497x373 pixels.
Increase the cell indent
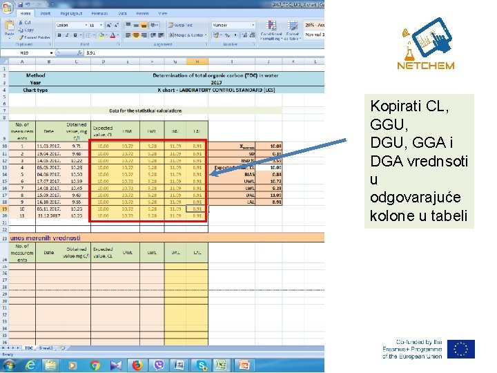click(x=161, y=35)
